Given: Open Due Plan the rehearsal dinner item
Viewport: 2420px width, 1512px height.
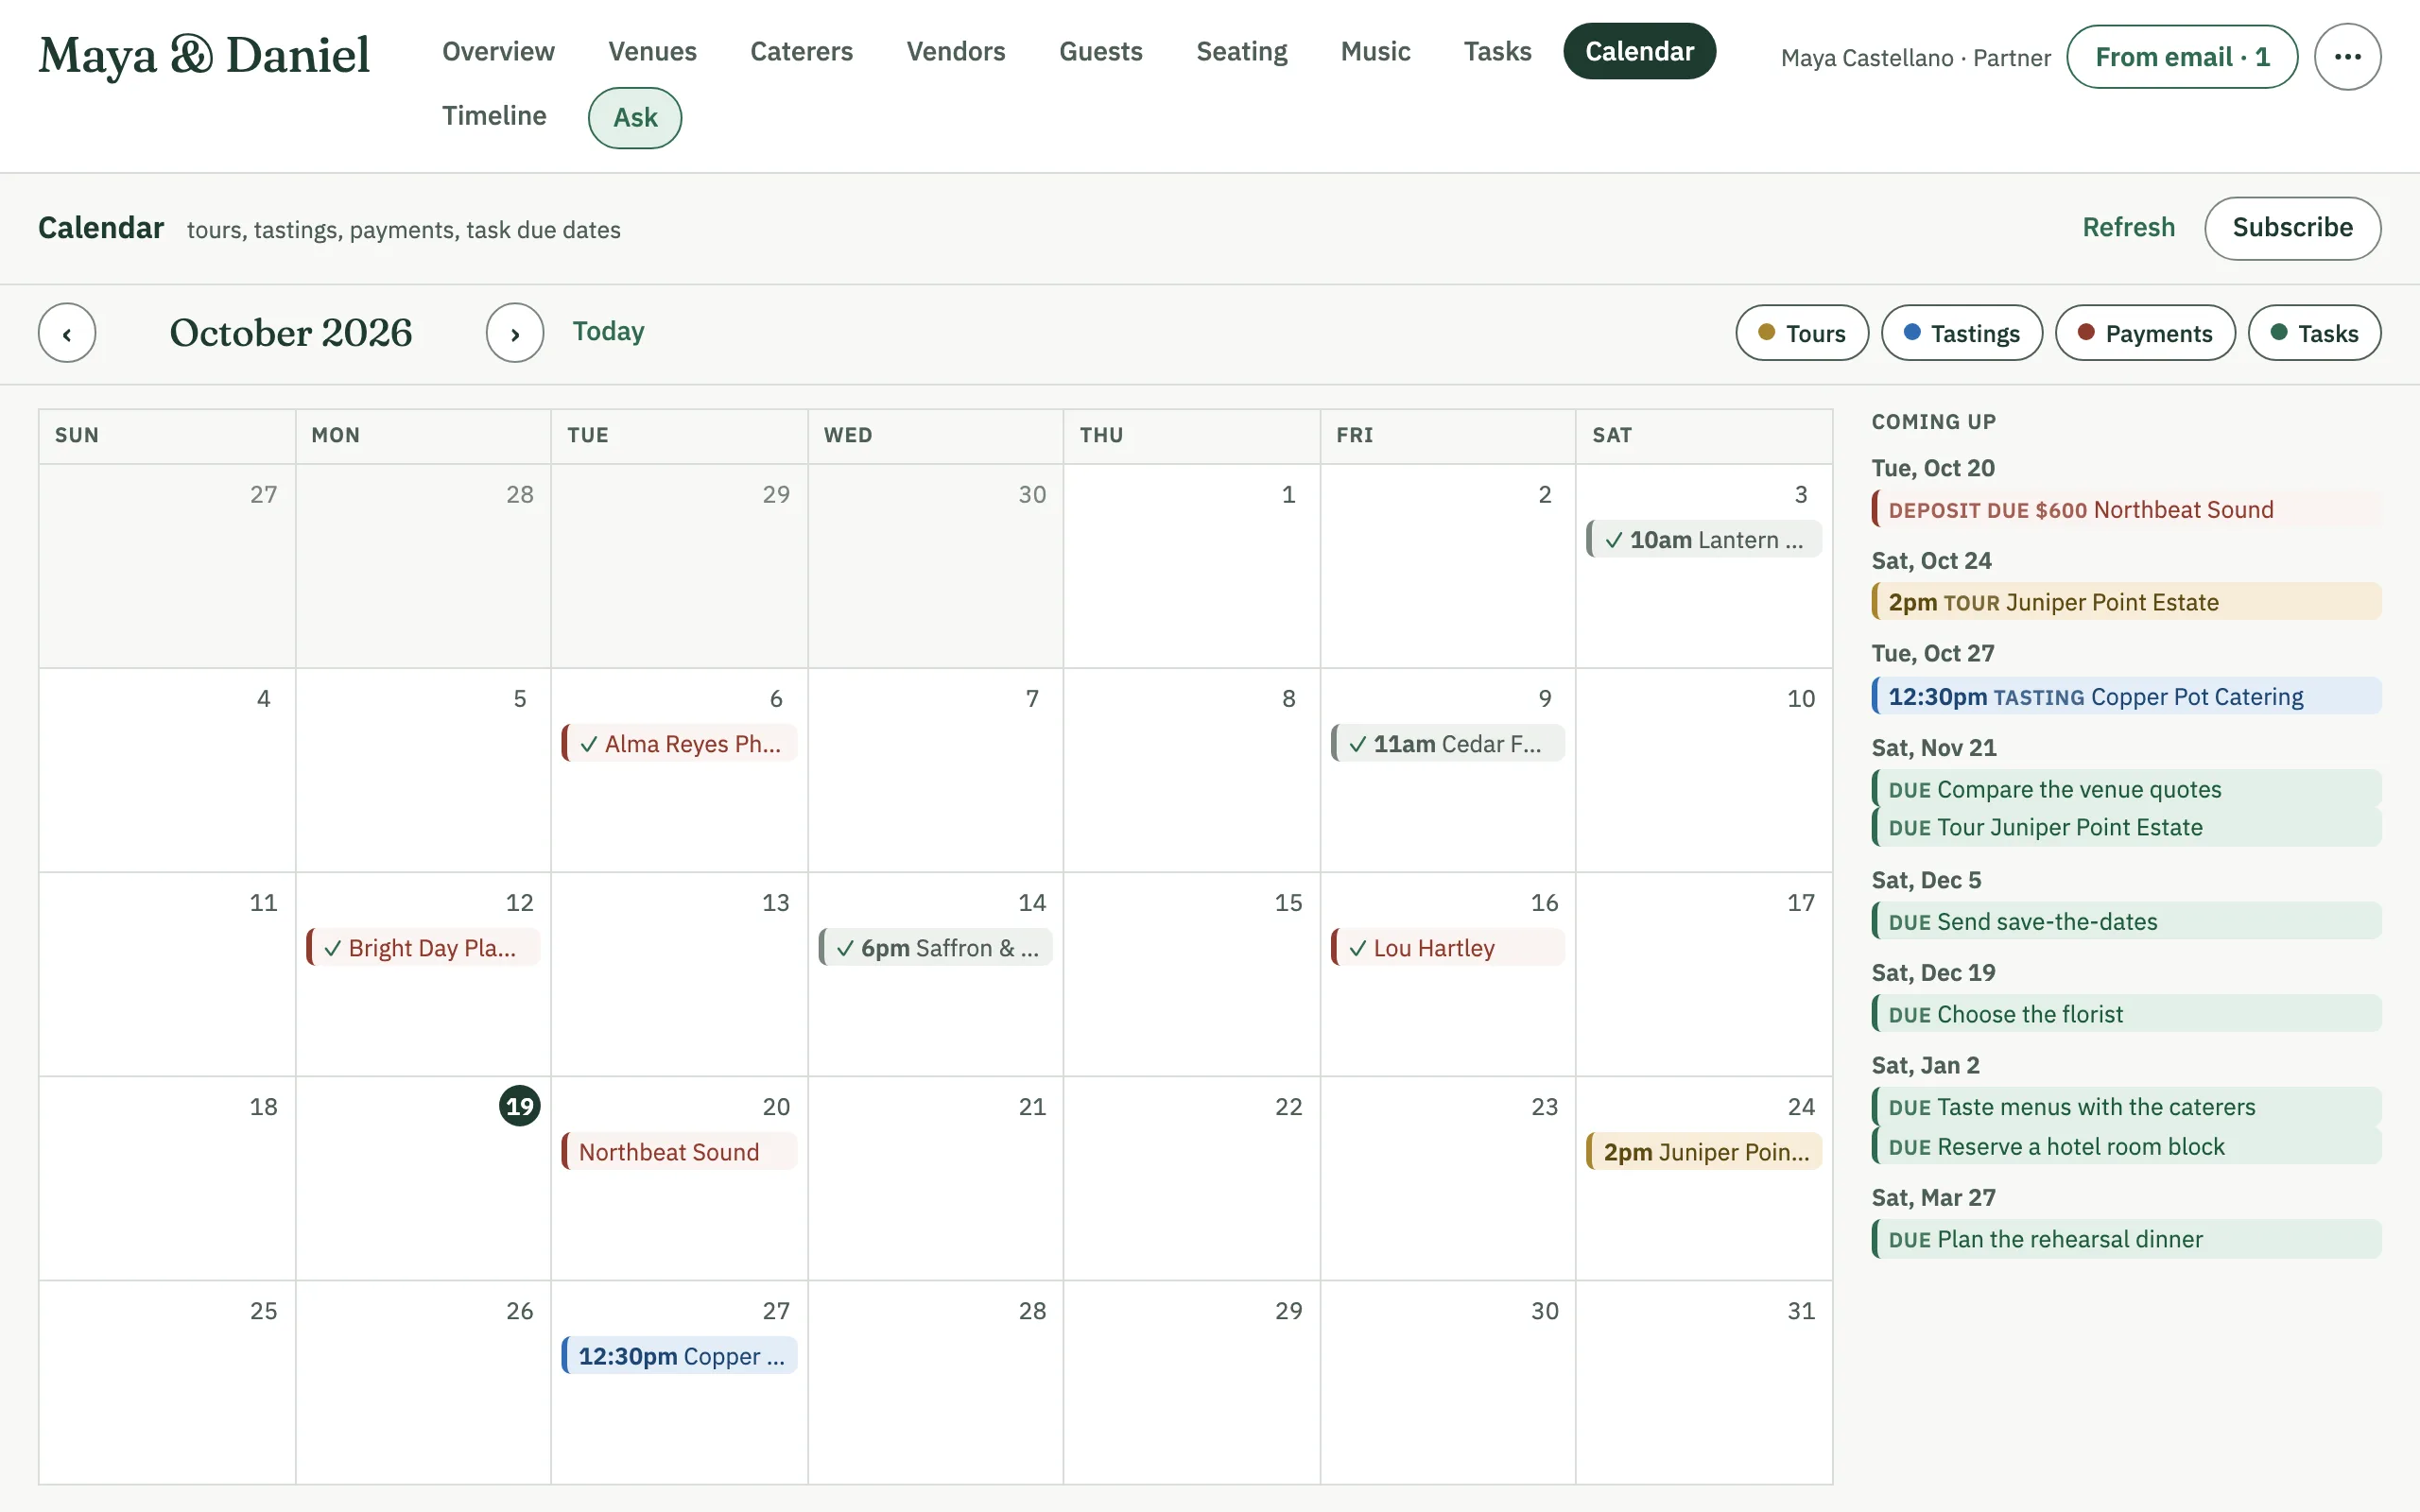Looking at the screenshot, I should click(x=2126, y=1239).
